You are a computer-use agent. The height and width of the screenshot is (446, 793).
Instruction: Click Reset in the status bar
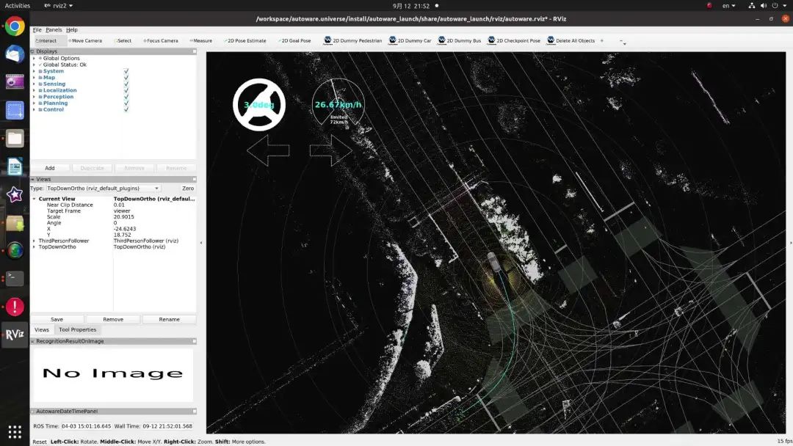tap(40, 442)
